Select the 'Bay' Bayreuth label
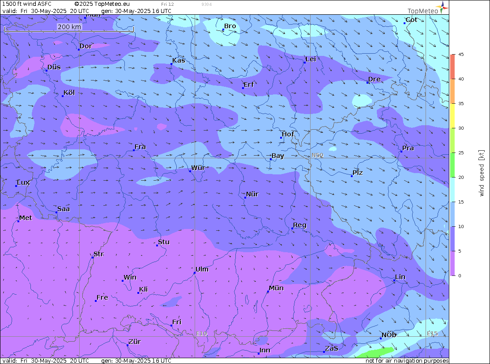Viewport: 490px width, 364px height. (x=278, y=156)
